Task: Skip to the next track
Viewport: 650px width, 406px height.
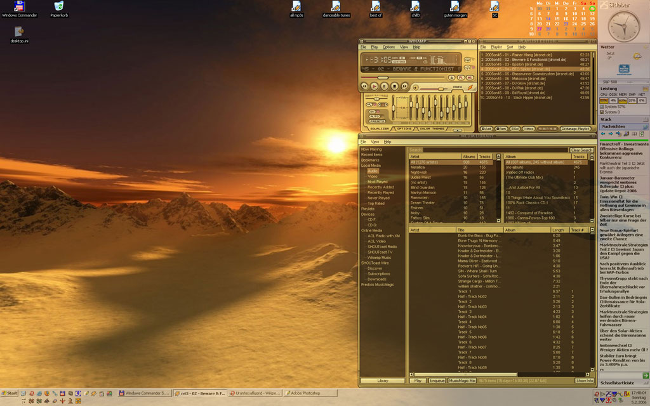Action: click(x=404, y=86)
